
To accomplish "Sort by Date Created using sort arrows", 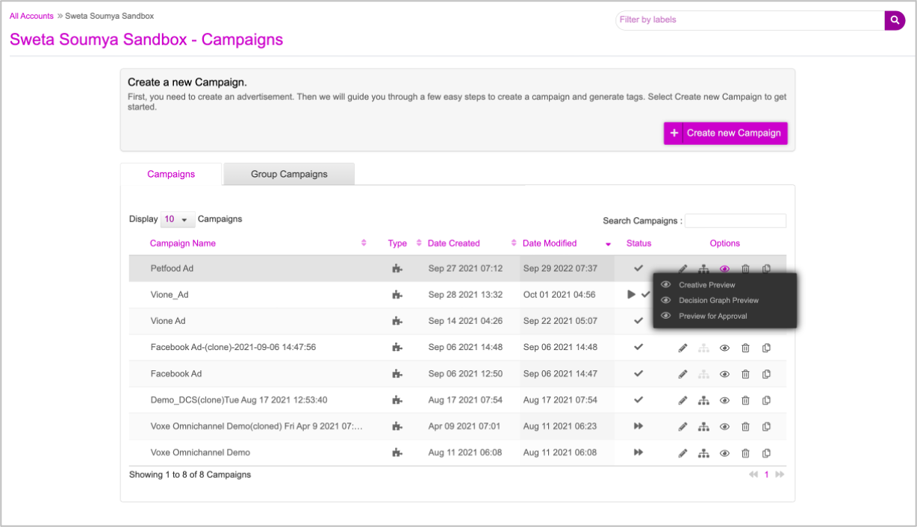I will (x=514, y=243).
